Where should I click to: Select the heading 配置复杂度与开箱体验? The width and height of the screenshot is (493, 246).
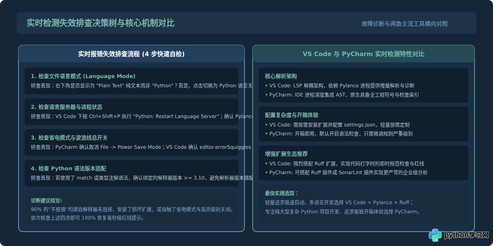pyautogui.click(x=292, y=115)
